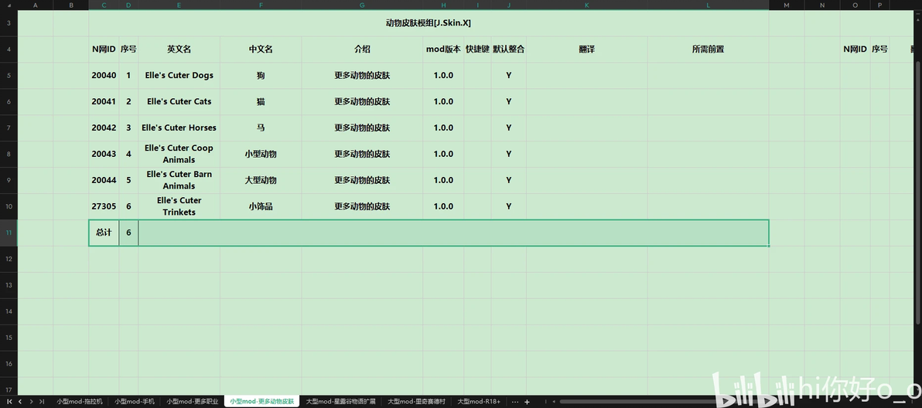This screenshot has height=408, width=922.
Task: Click the cell 小饰品
Action: pyautogui.click(x=261, y=206)
